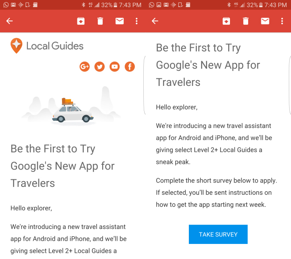The width and height of the screenshot is (291, 259).
Task: Click the archive icon on the right screen
Action: click(x=226, y=21)
